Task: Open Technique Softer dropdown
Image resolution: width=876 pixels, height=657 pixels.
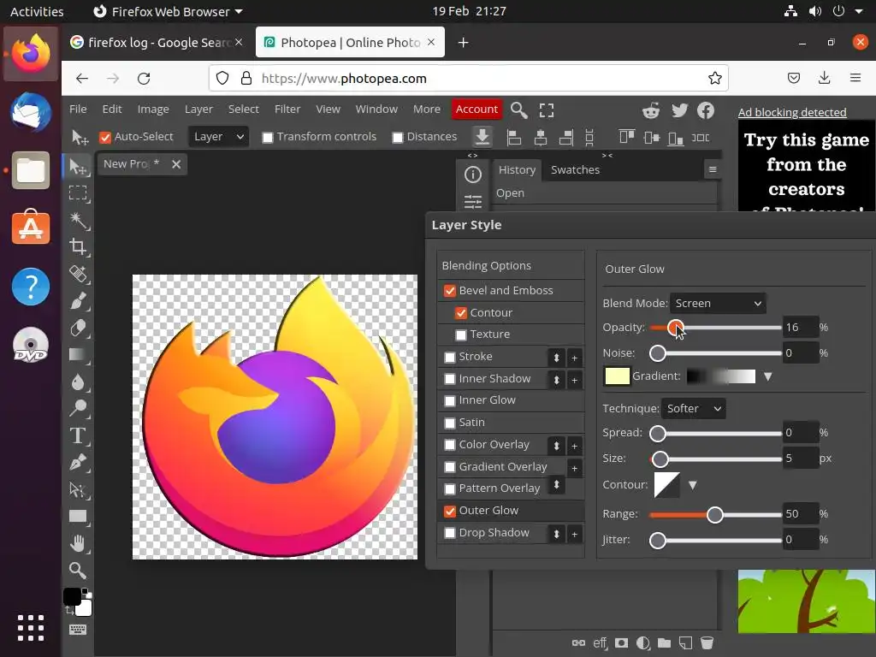Action: pyautogui.click(x=693, y=408)
